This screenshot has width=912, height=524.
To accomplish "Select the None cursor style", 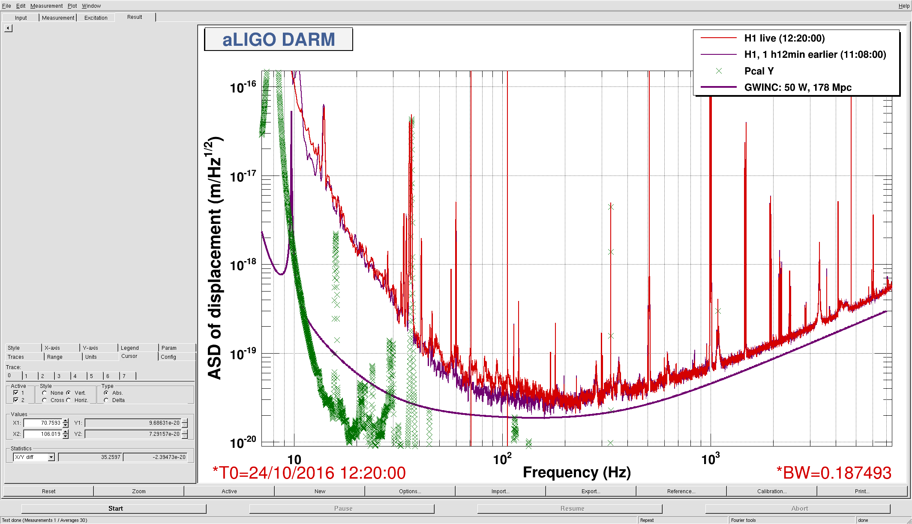I will click(45, 393).
